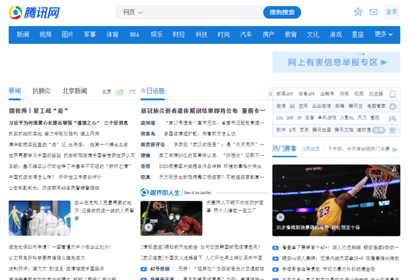
Task: Select the 要闻 tab
Action: coord(15,91)
